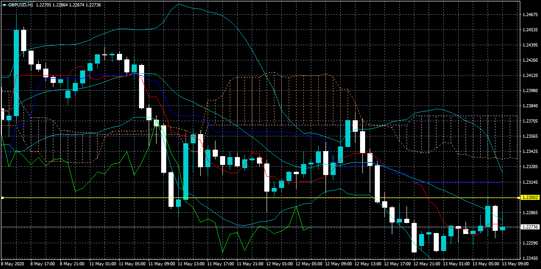This screenshot has width=541, height=269.
Task: Click the 12 May 01:00 time label
Action: [x=279, y=264]
